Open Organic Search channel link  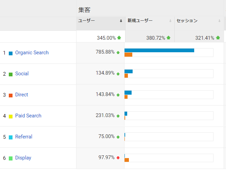(x=32, y=53)
